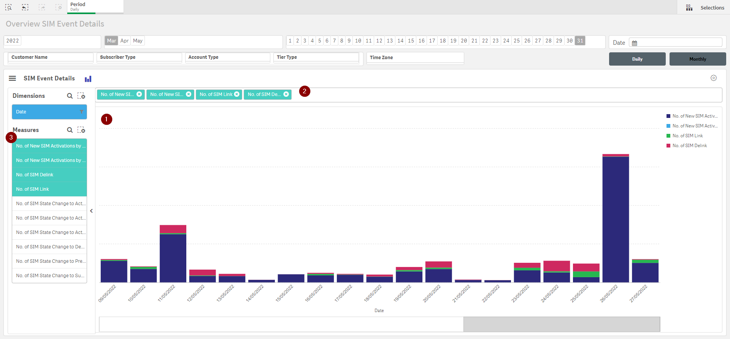The height and width of the screenshot is (339, 730).
Task: Open the Selections tool grid icon
Action: (x=689, y=8)
